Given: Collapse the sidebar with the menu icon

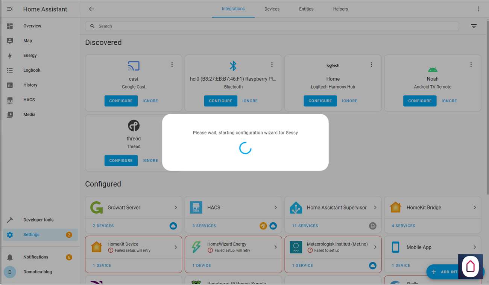Looking at the screenshot, I should 10,9.
